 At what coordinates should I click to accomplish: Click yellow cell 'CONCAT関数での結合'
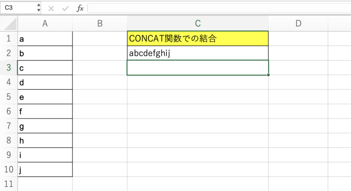click(198, 38)
